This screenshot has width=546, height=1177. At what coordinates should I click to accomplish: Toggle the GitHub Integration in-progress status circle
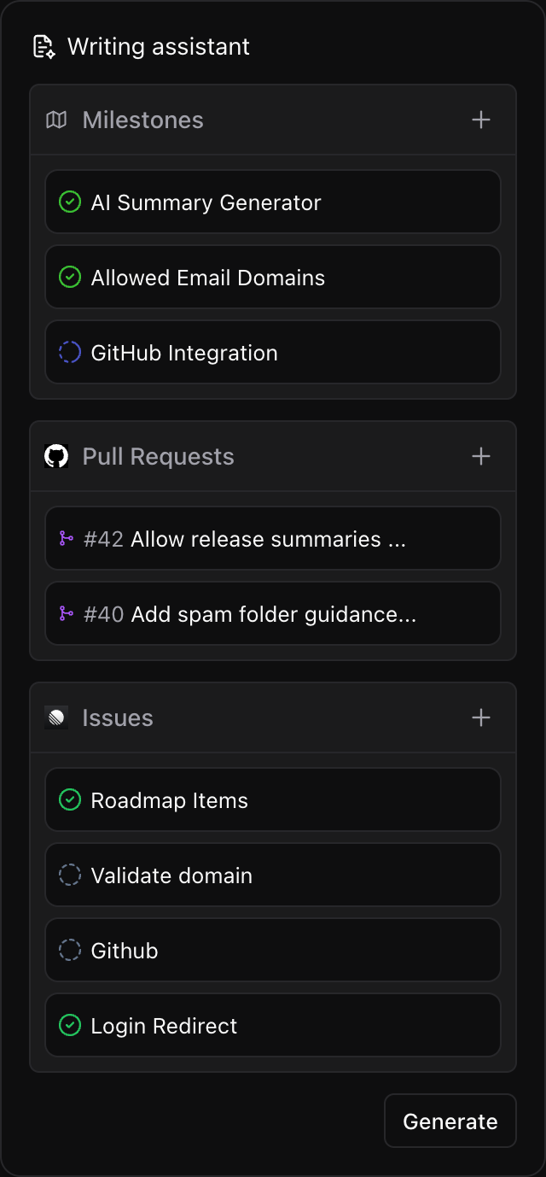pos(70,353)
